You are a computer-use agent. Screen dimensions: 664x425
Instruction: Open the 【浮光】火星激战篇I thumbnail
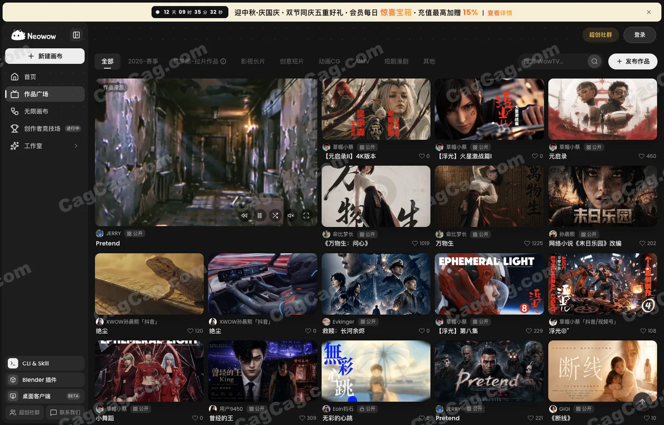(x=489, y=109)
